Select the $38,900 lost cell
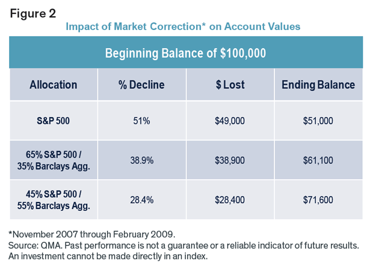Viewport: 373px width, 271px height. pyautogui.click(x=230, y=160)
